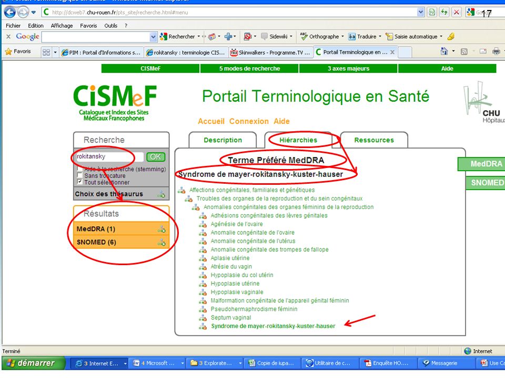Open the Affichage menu

tap(62, 26)
